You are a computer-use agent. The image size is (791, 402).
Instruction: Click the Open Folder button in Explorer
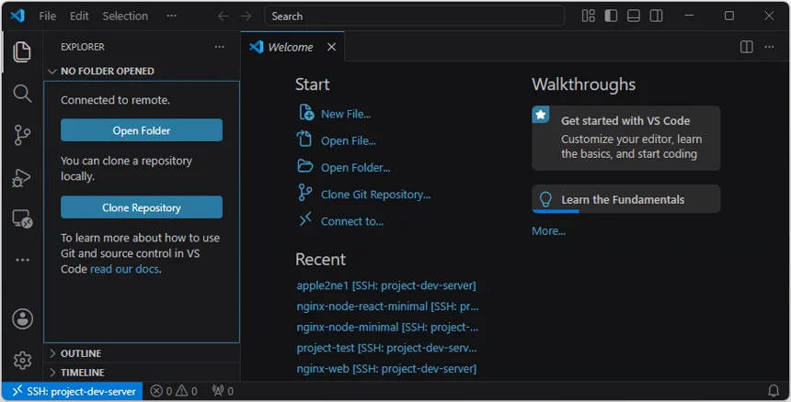point(142,130)
